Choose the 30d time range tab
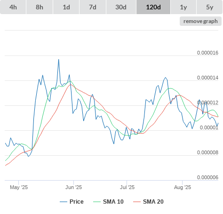This screenshot has height=214, width=223. (121, 7)
